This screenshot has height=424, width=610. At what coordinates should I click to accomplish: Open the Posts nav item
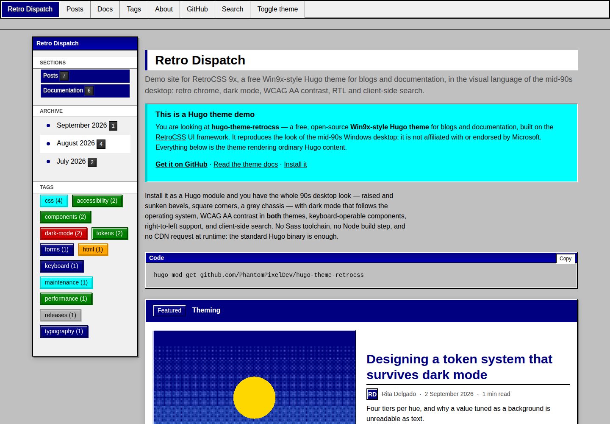point(75,9)
